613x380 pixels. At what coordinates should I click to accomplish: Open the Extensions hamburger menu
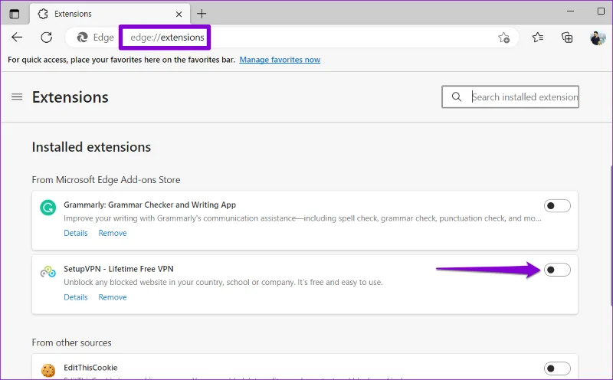(x=17, y=97)
